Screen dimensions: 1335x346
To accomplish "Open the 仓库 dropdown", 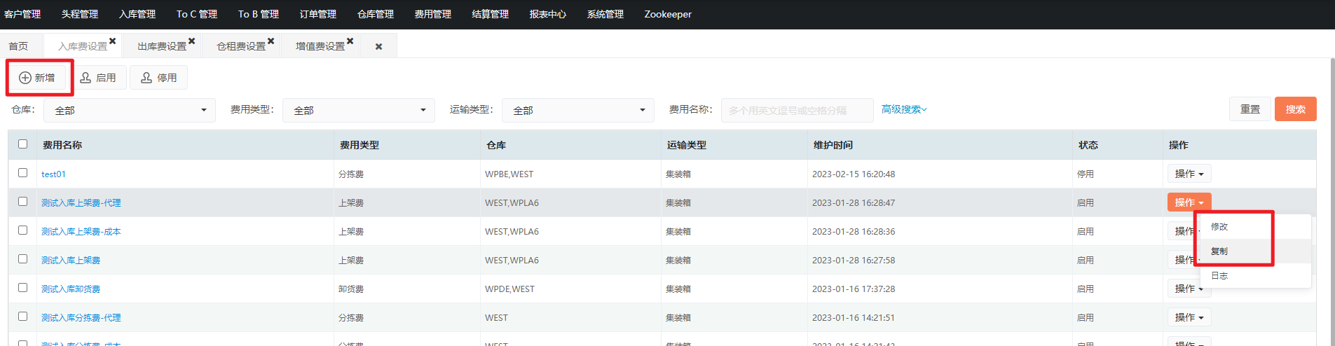I will coord(130,110).
